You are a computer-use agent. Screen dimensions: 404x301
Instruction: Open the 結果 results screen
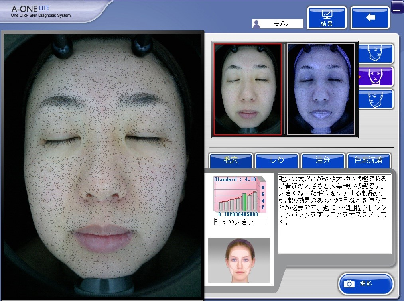pos(327,18)
